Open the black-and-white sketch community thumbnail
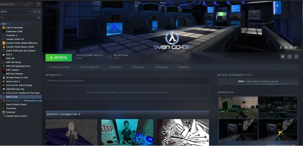This screenshot has height=146, width=303. [183, 132]
